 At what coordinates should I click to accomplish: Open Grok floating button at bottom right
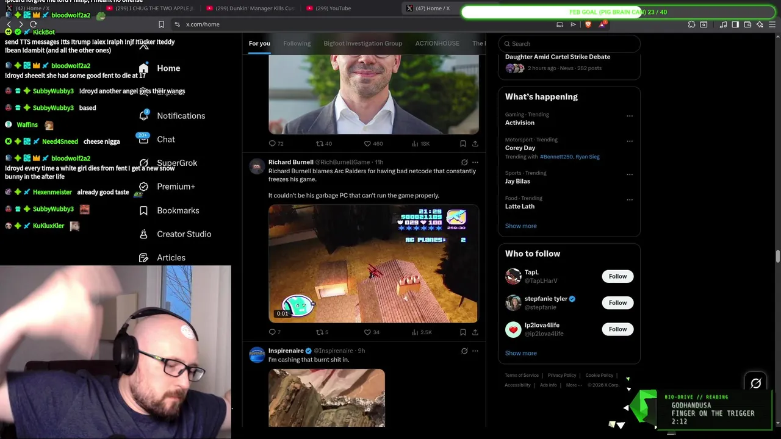[x=756, y=384]
